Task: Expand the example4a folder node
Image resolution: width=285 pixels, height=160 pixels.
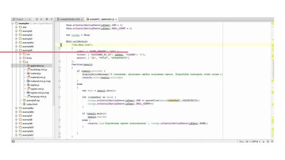Action: tap(16, 43)
